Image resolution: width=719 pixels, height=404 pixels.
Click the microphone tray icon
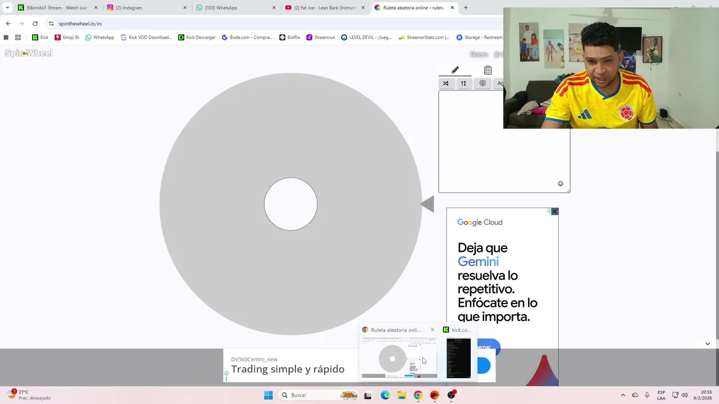pyautogui.click(x=647, y=395)
